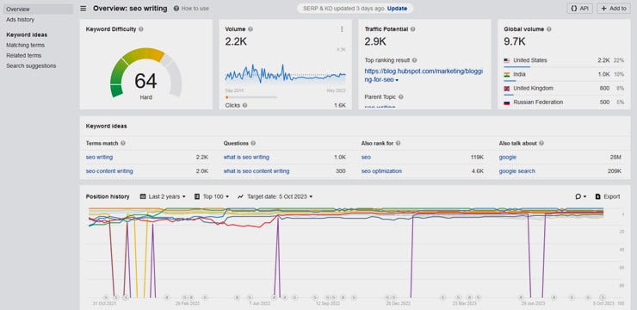
Task: Click the Global volume info icon
Action: pyautogui.click(x=549, y=29)
